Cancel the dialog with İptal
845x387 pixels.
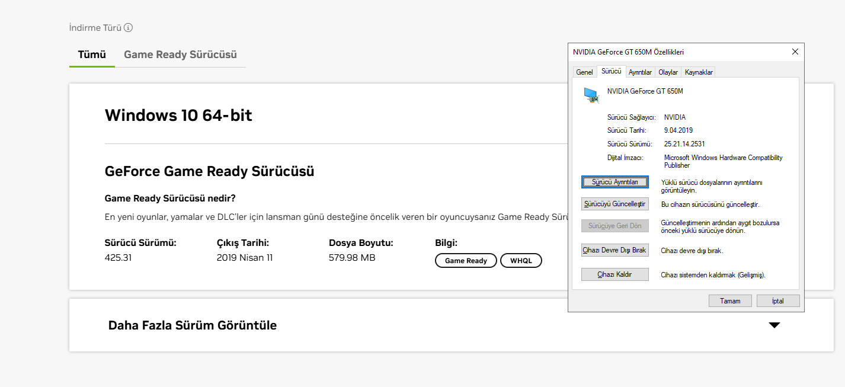777,301
